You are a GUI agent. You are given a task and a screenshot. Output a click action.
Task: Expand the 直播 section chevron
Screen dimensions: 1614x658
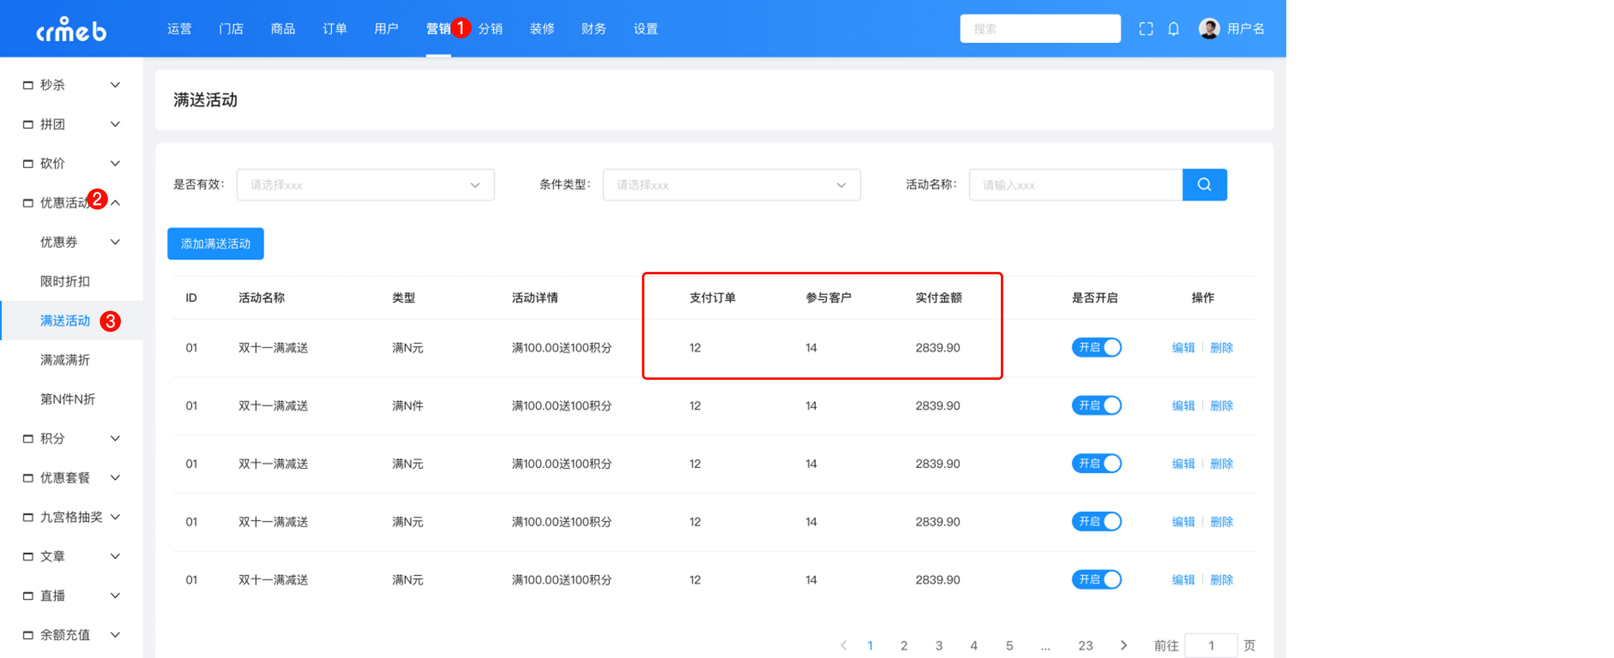coord(115,595)
